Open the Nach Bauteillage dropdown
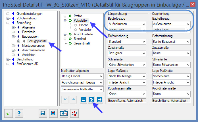Image resolution: width=198 pixels, height=122 pixels. [x=127, y=76]
